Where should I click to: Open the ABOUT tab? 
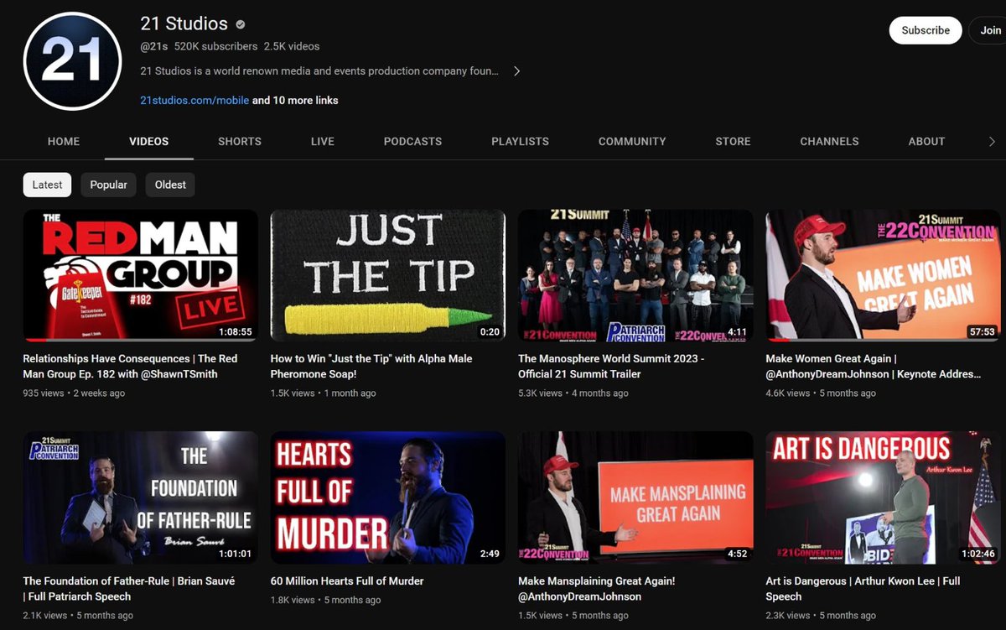926,142
